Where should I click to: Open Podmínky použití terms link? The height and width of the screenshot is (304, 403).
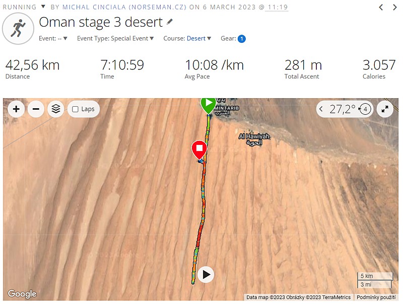376,297
